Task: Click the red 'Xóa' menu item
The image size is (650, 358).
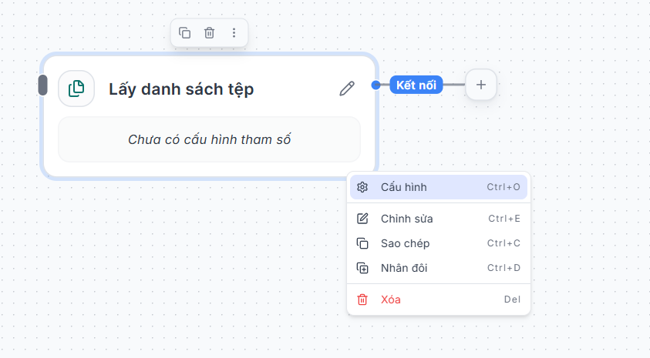Action: click(x=439, y=299)
